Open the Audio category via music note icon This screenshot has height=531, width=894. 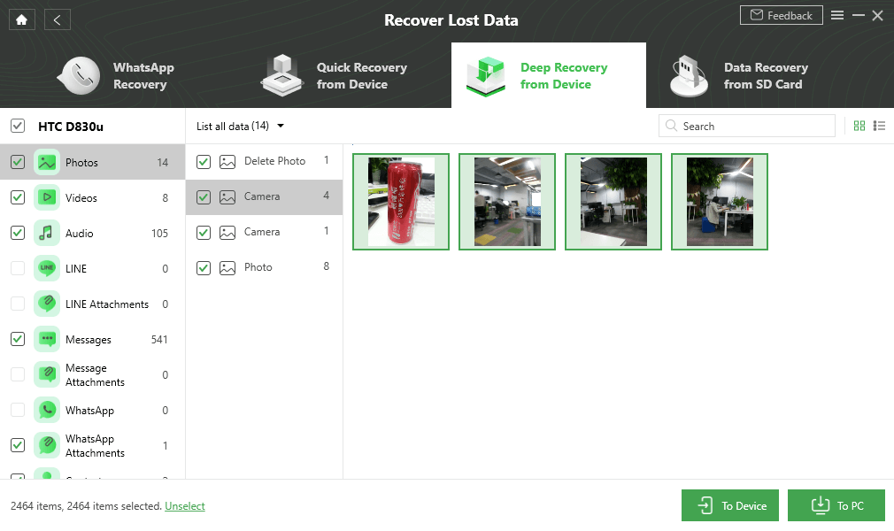(x=46, y=233)
